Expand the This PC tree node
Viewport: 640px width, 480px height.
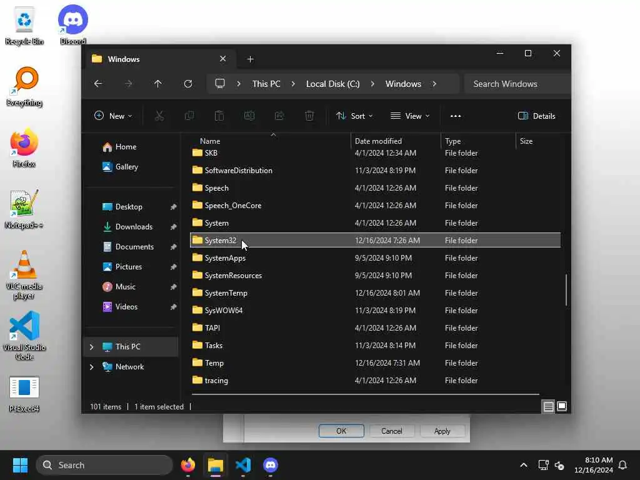pyautogui.click(x=91, y=347)
